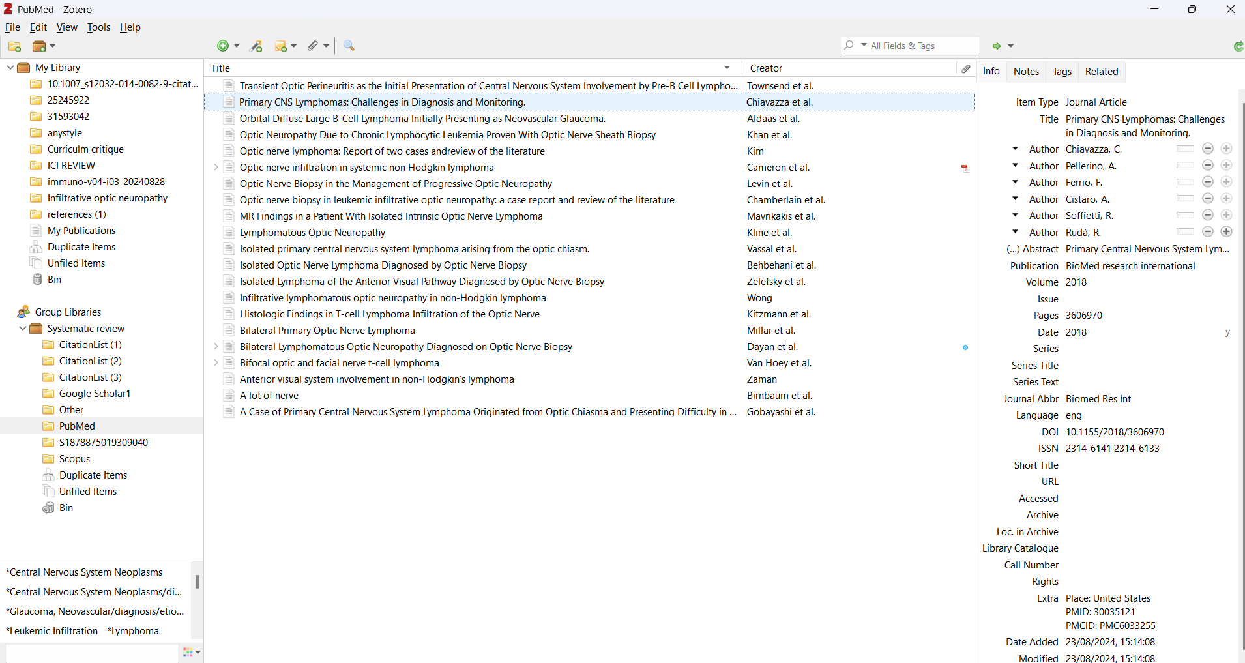Switch to the Tags tab

coord(1062,72)
